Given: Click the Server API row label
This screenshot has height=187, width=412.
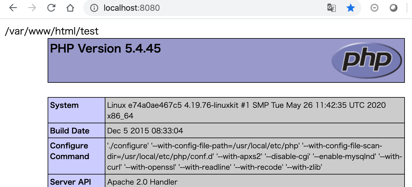Looking at the screenshot, I should pyautogui.click(x=71, y=182).
